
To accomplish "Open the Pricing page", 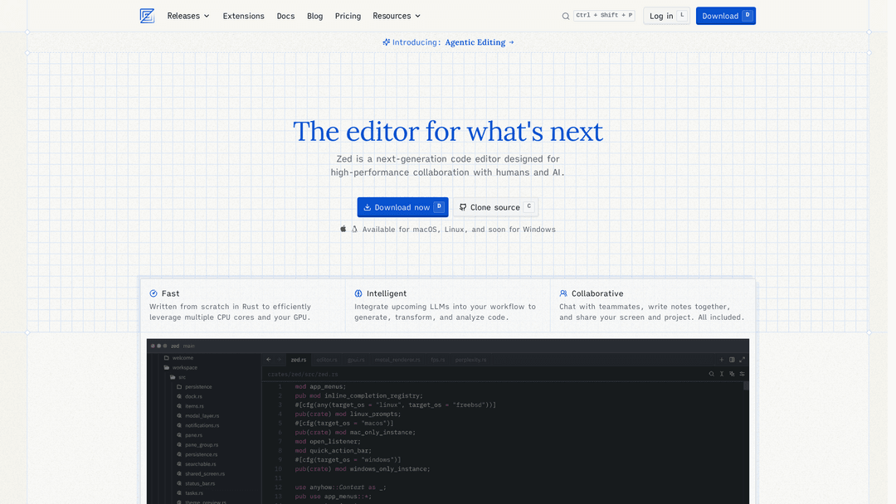I will 348,16.
